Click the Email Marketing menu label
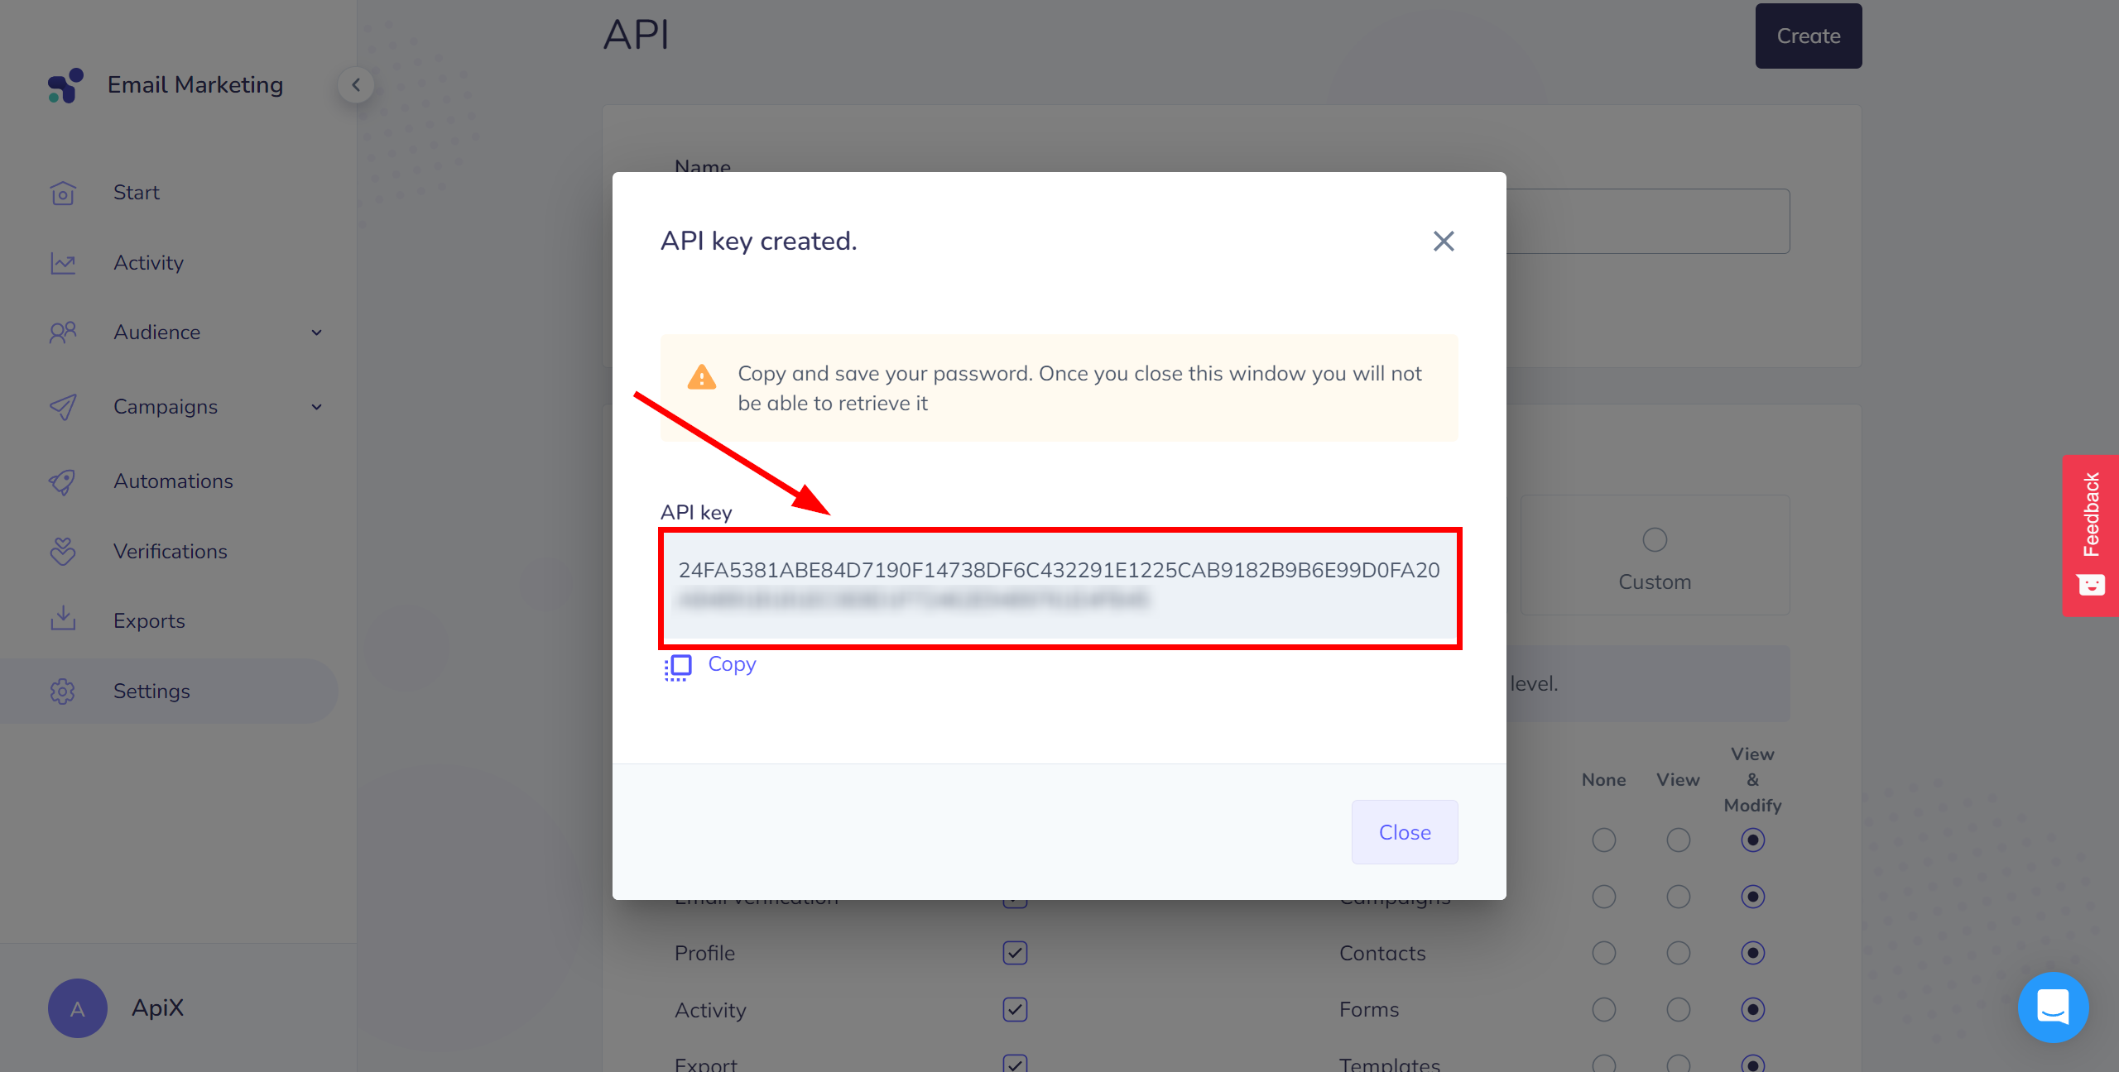 tap(195, 84)
